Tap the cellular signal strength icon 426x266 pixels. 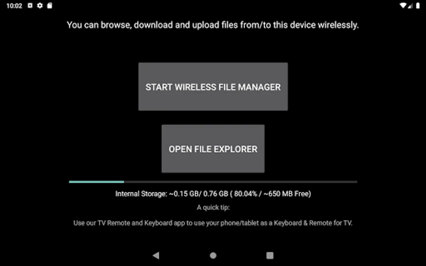pyautogui.click(x=410, y=6)
